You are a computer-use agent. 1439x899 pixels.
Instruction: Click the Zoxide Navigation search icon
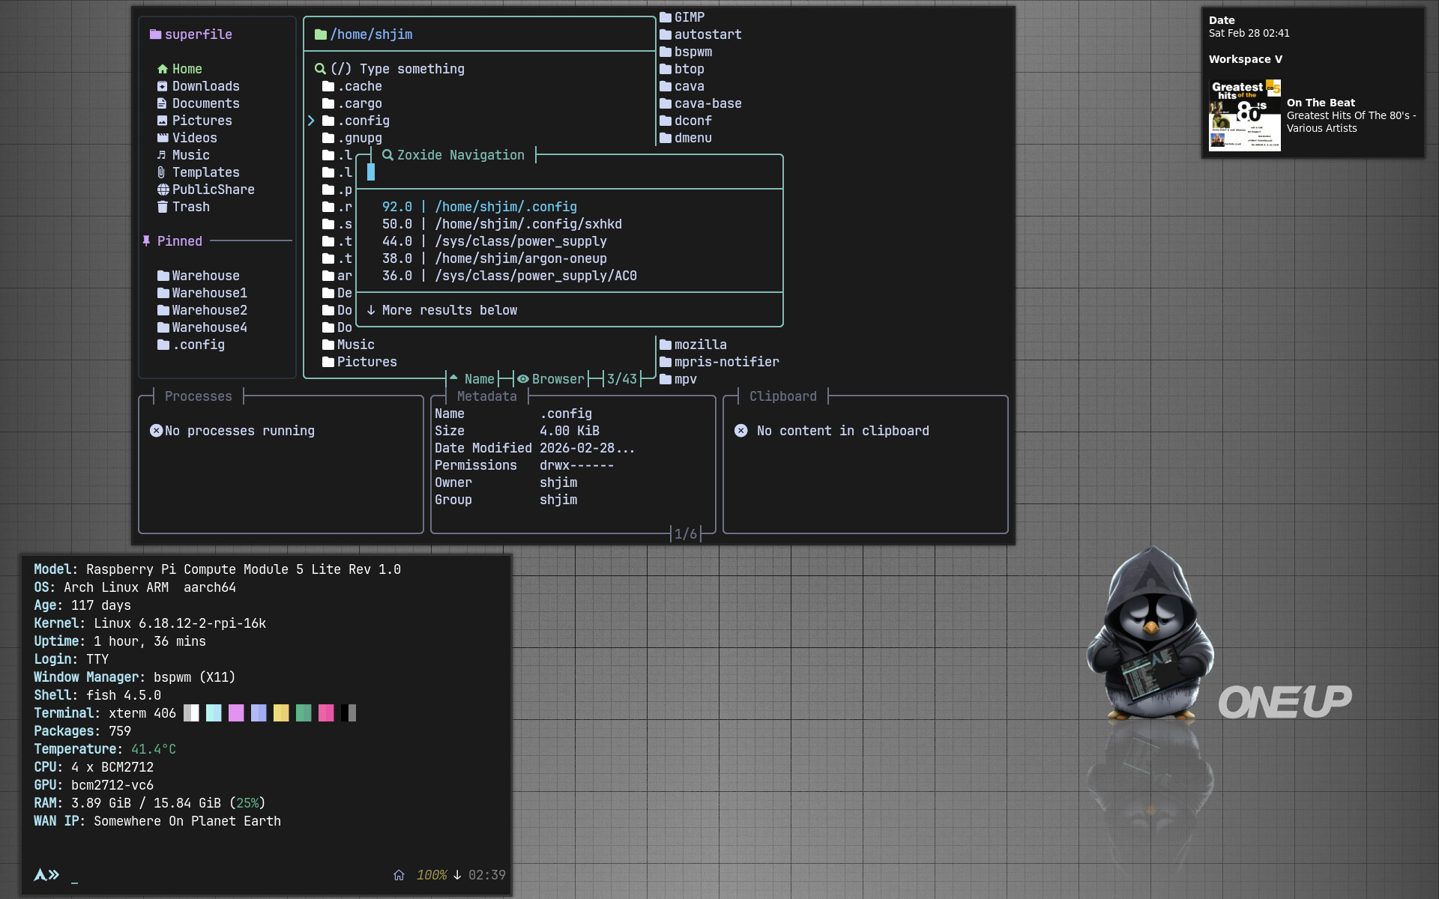(x=387, y=155)
